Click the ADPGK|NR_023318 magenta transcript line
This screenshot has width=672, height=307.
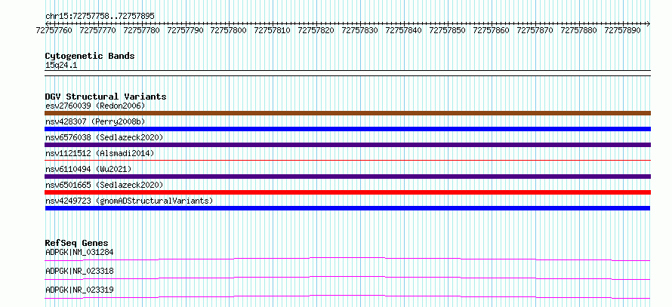point(347,278)
